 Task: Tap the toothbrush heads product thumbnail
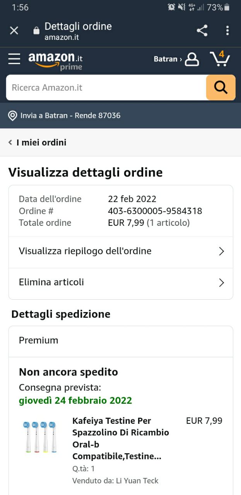point(39,437)
